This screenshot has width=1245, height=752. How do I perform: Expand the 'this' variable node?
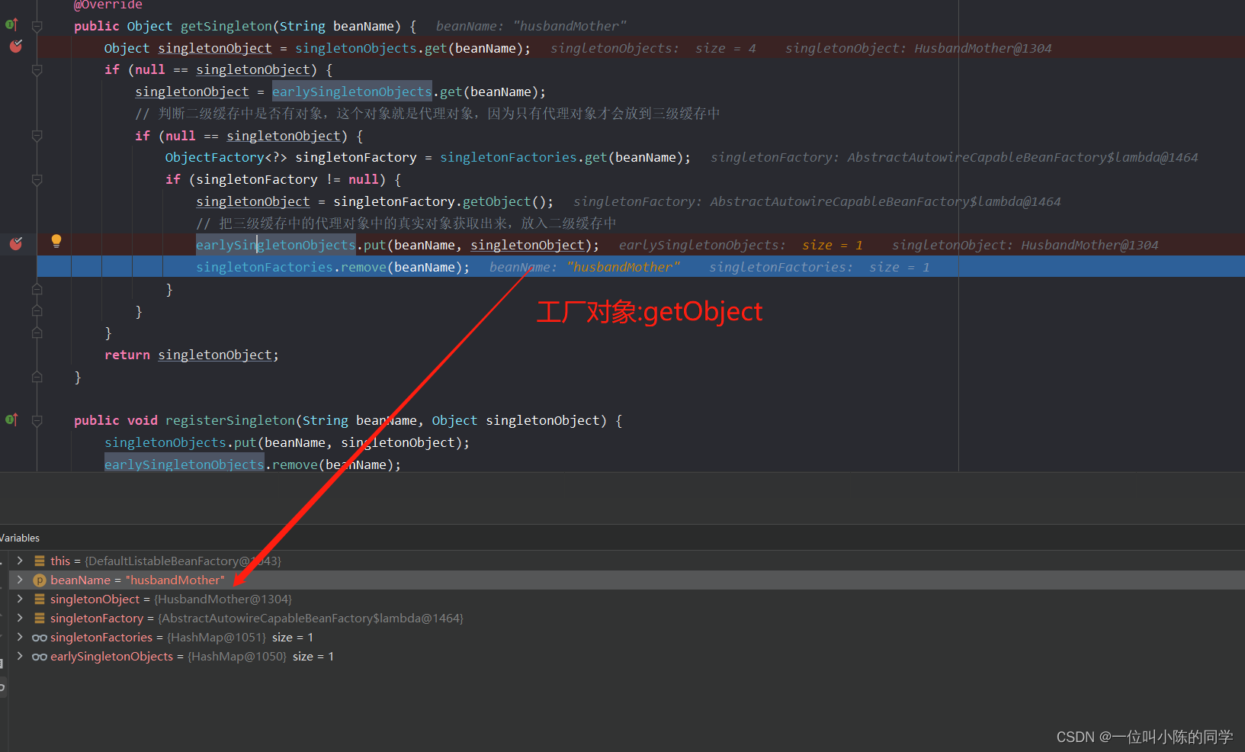pos(20,561)
